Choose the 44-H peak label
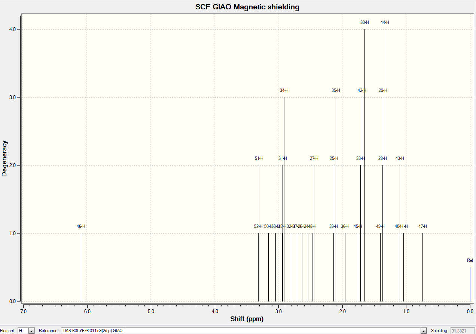This screenshot has width=476, height=334. 385,22
